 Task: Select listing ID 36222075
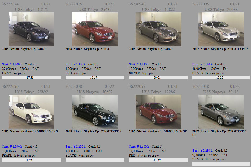click(74, 4)
